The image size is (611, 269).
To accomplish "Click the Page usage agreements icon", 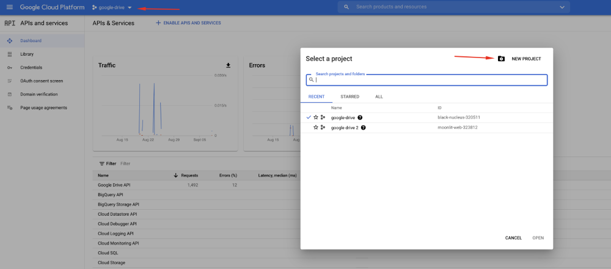I will click(10, 108).
